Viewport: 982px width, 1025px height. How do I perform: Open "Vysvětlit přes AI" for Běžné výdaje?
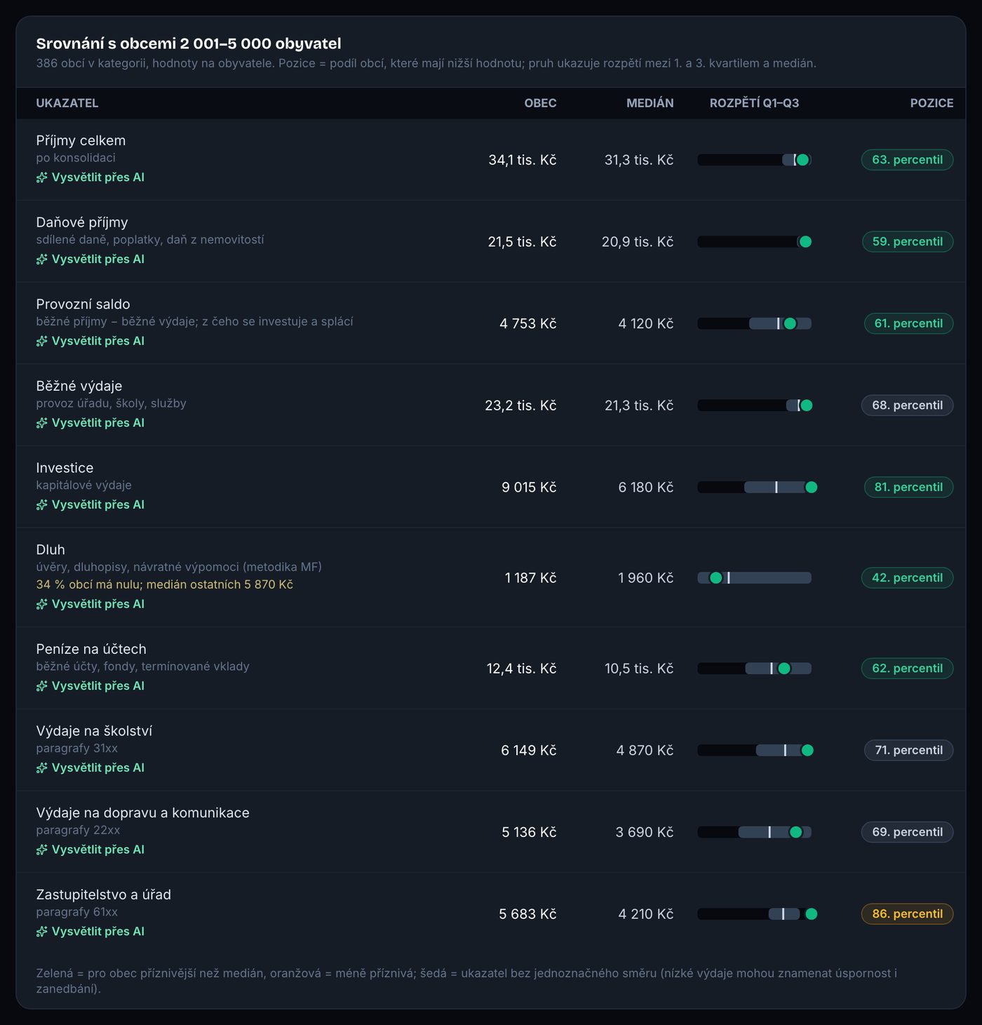point(90,422)
